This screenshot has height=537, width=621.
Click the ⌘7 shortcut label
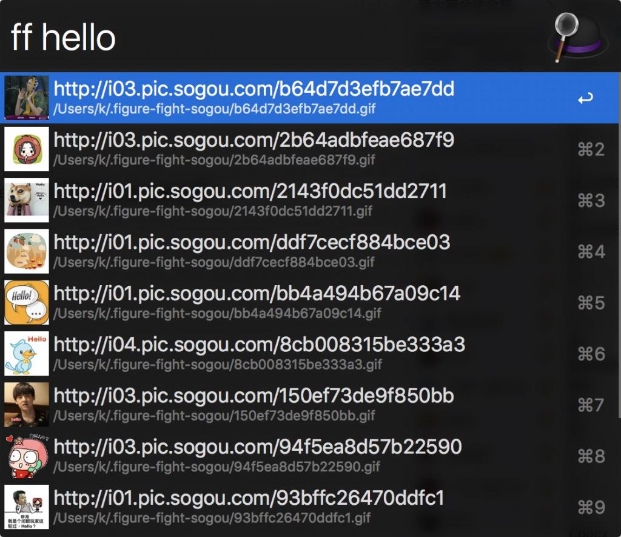pyautogui.click(x=591, y=405)
